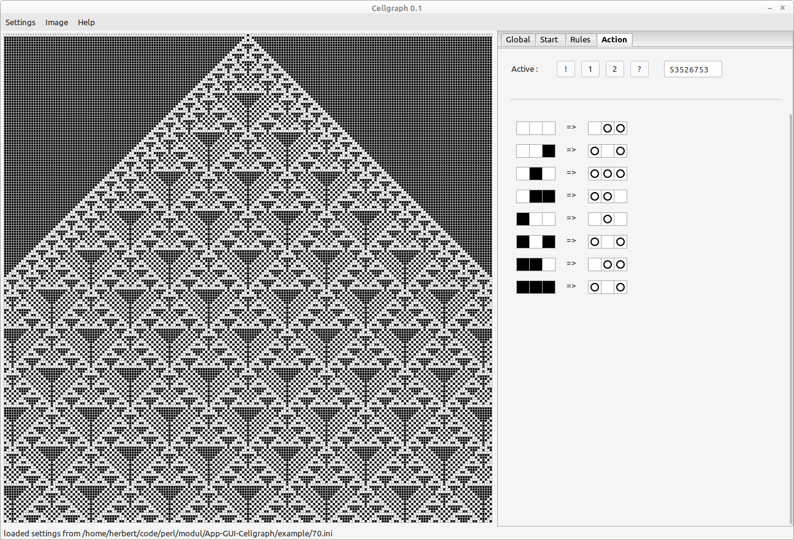
Task: Toggle empty right action cell of black-white-white rule
Action: click(620, 219)
